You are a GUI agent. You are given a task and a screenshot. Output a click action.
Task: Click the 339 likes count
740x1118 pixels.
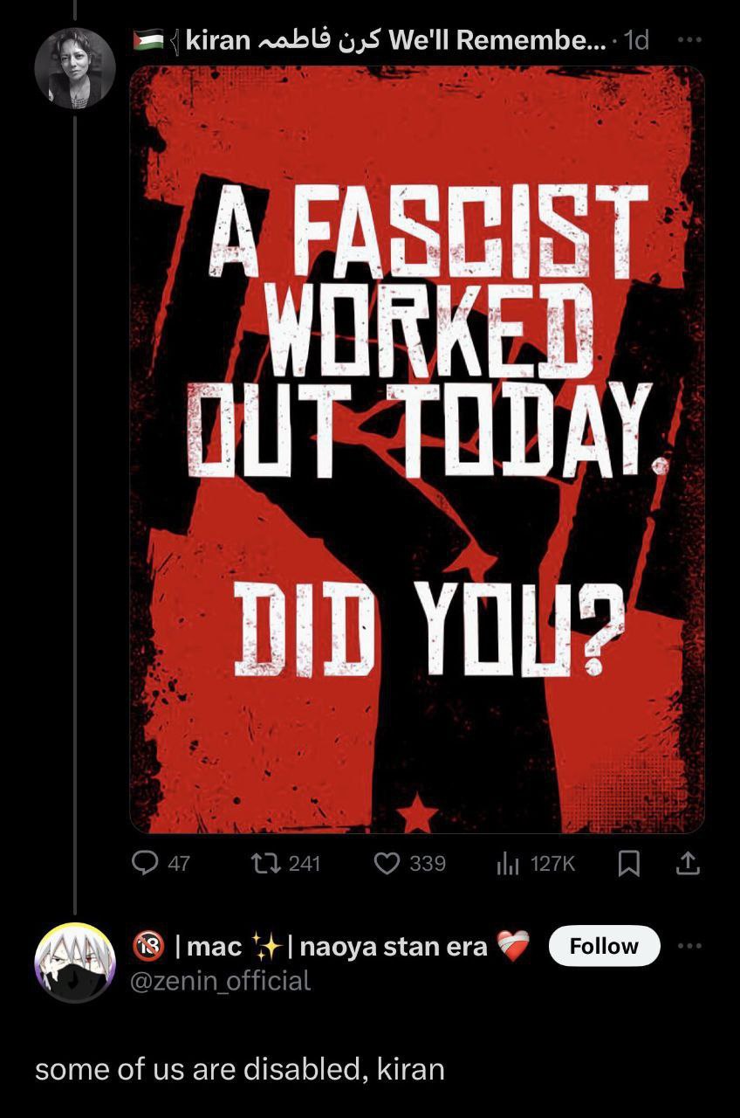pyautogui.click(x=428, y=864)
